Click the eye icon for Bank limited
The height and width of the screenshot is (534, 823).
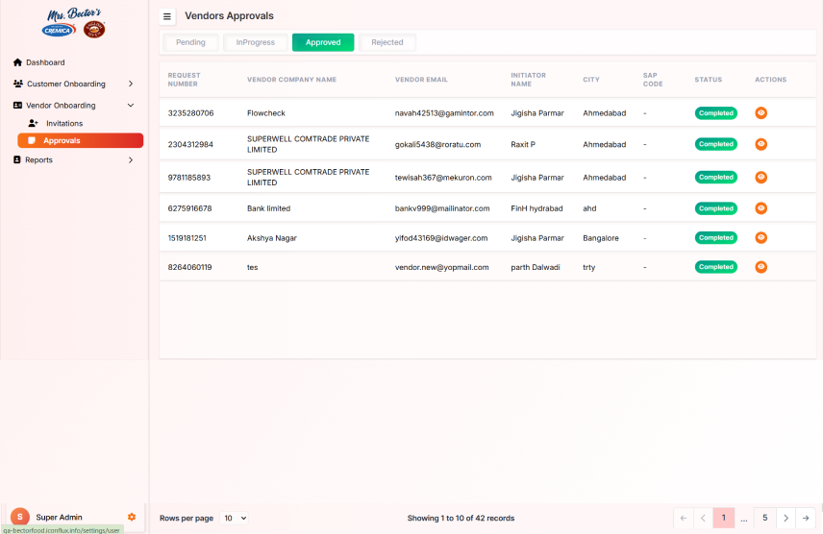[761, 208]
